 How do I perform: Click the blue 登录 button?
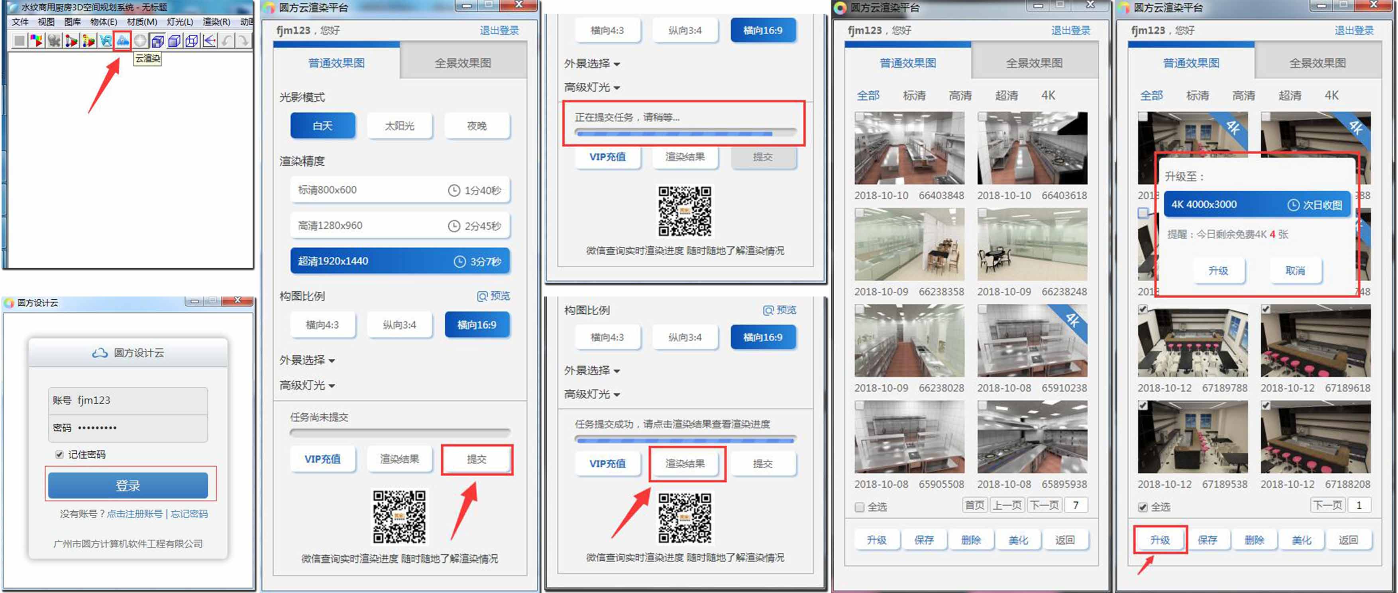128,485
